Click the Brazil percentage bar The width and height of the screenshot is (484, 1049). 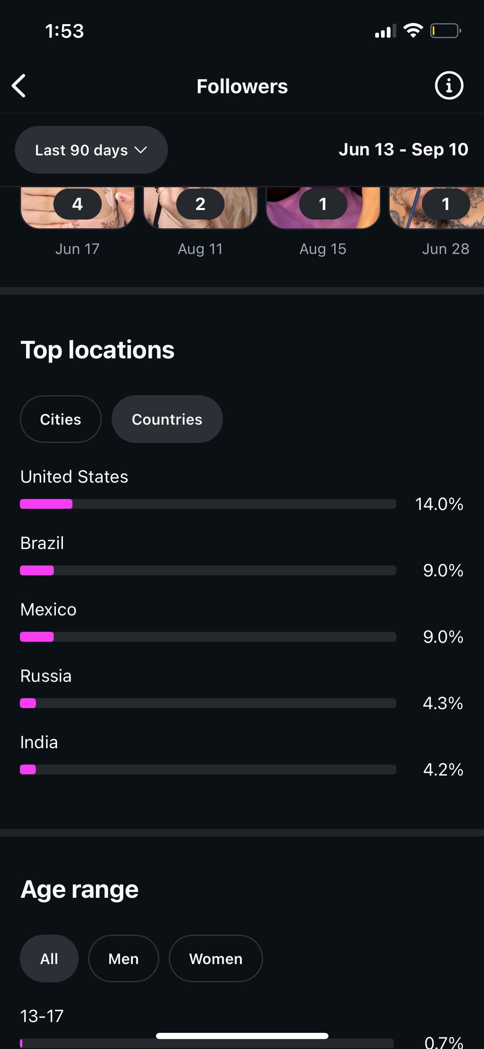(208, 570)
